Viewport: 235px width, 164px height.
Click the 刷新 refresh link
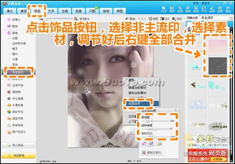coord(192,145)
